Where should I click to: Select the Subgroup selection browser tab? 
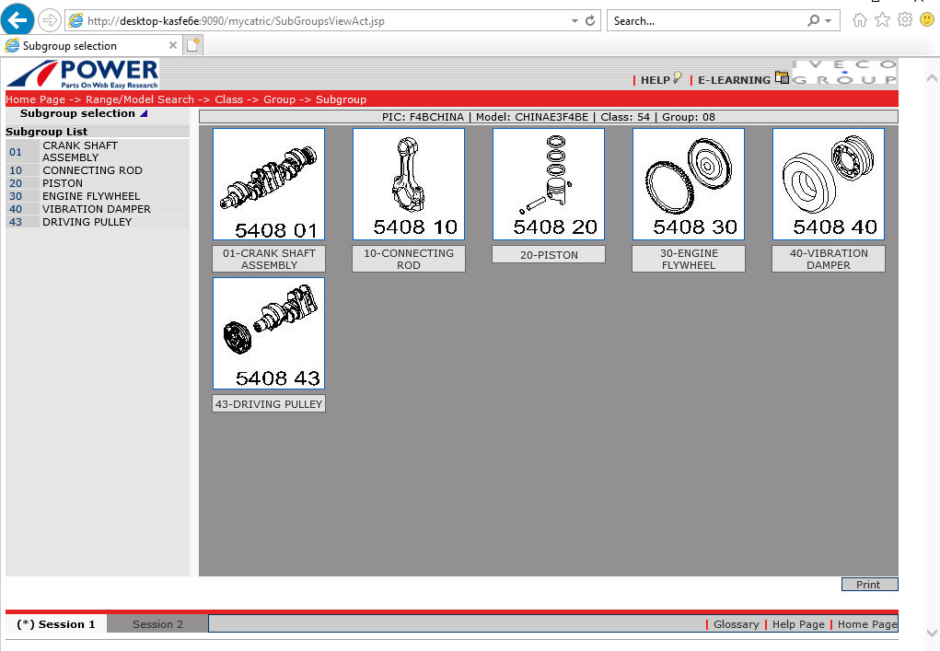pos(87,45)
